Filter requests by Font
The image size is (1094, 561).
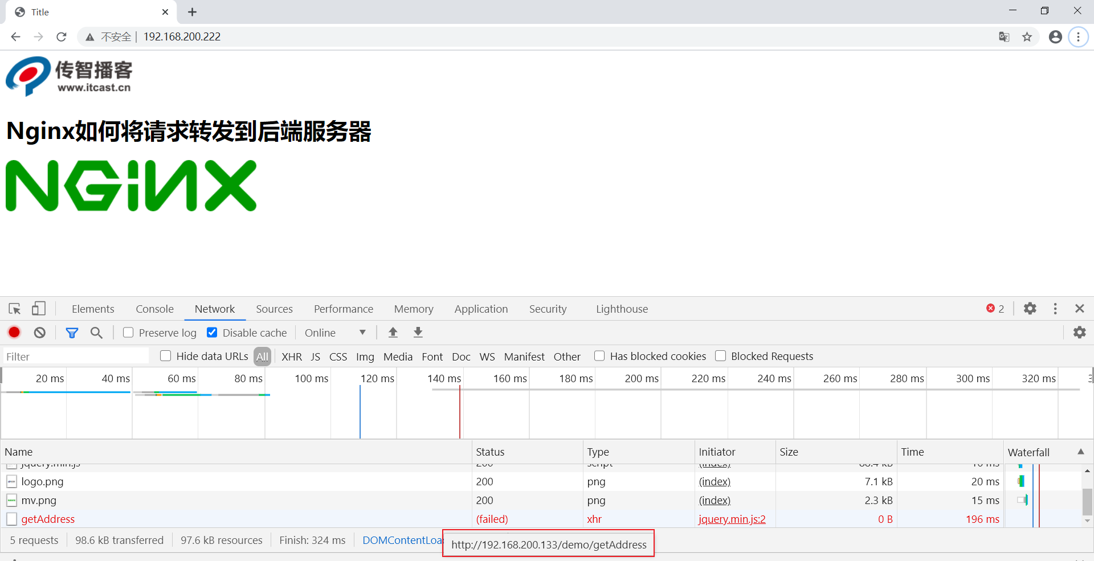(x=432, y=357)
